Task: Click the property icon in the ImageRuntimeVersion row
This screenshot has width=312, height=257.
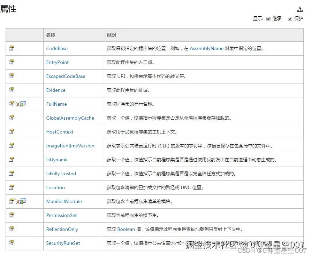Action: click(x=12, y=145)
